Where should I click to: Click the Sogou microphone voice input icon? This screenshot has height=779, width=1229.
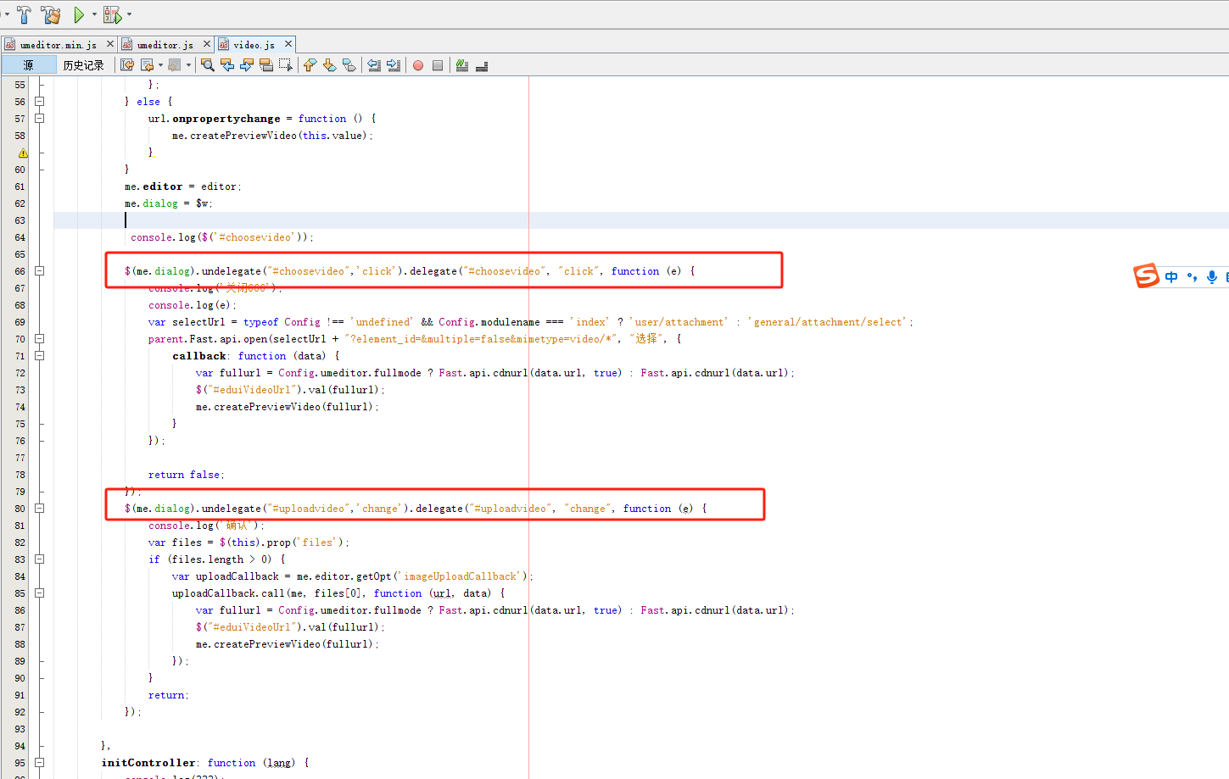coord(1212,277)
